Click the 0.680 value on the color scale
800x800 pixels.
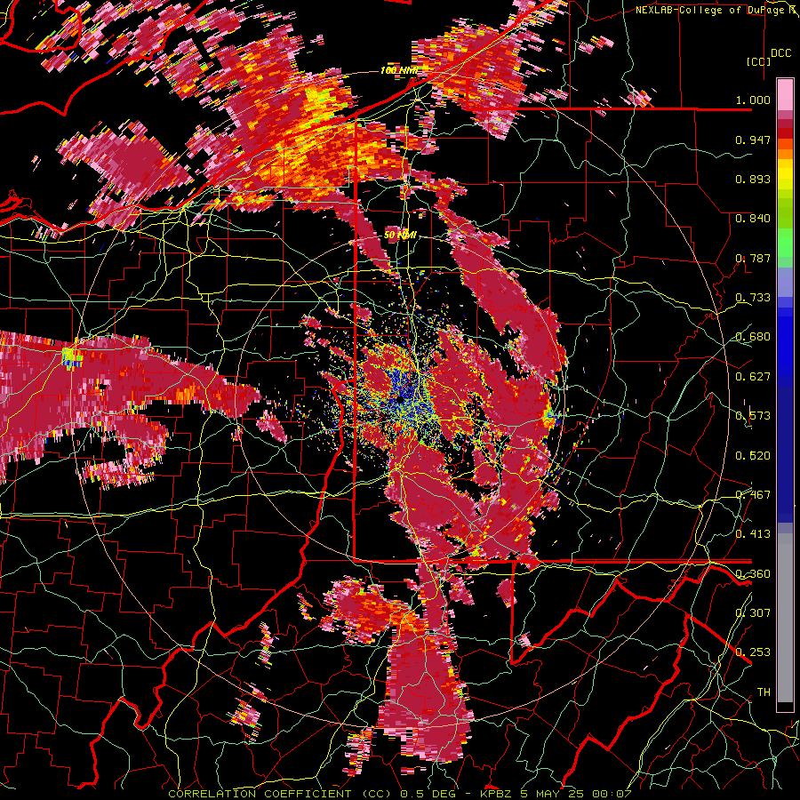click(x=753, y=337)
